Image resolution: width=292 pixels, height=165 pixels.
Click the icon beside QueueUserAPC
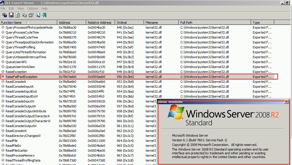point(3,62)
